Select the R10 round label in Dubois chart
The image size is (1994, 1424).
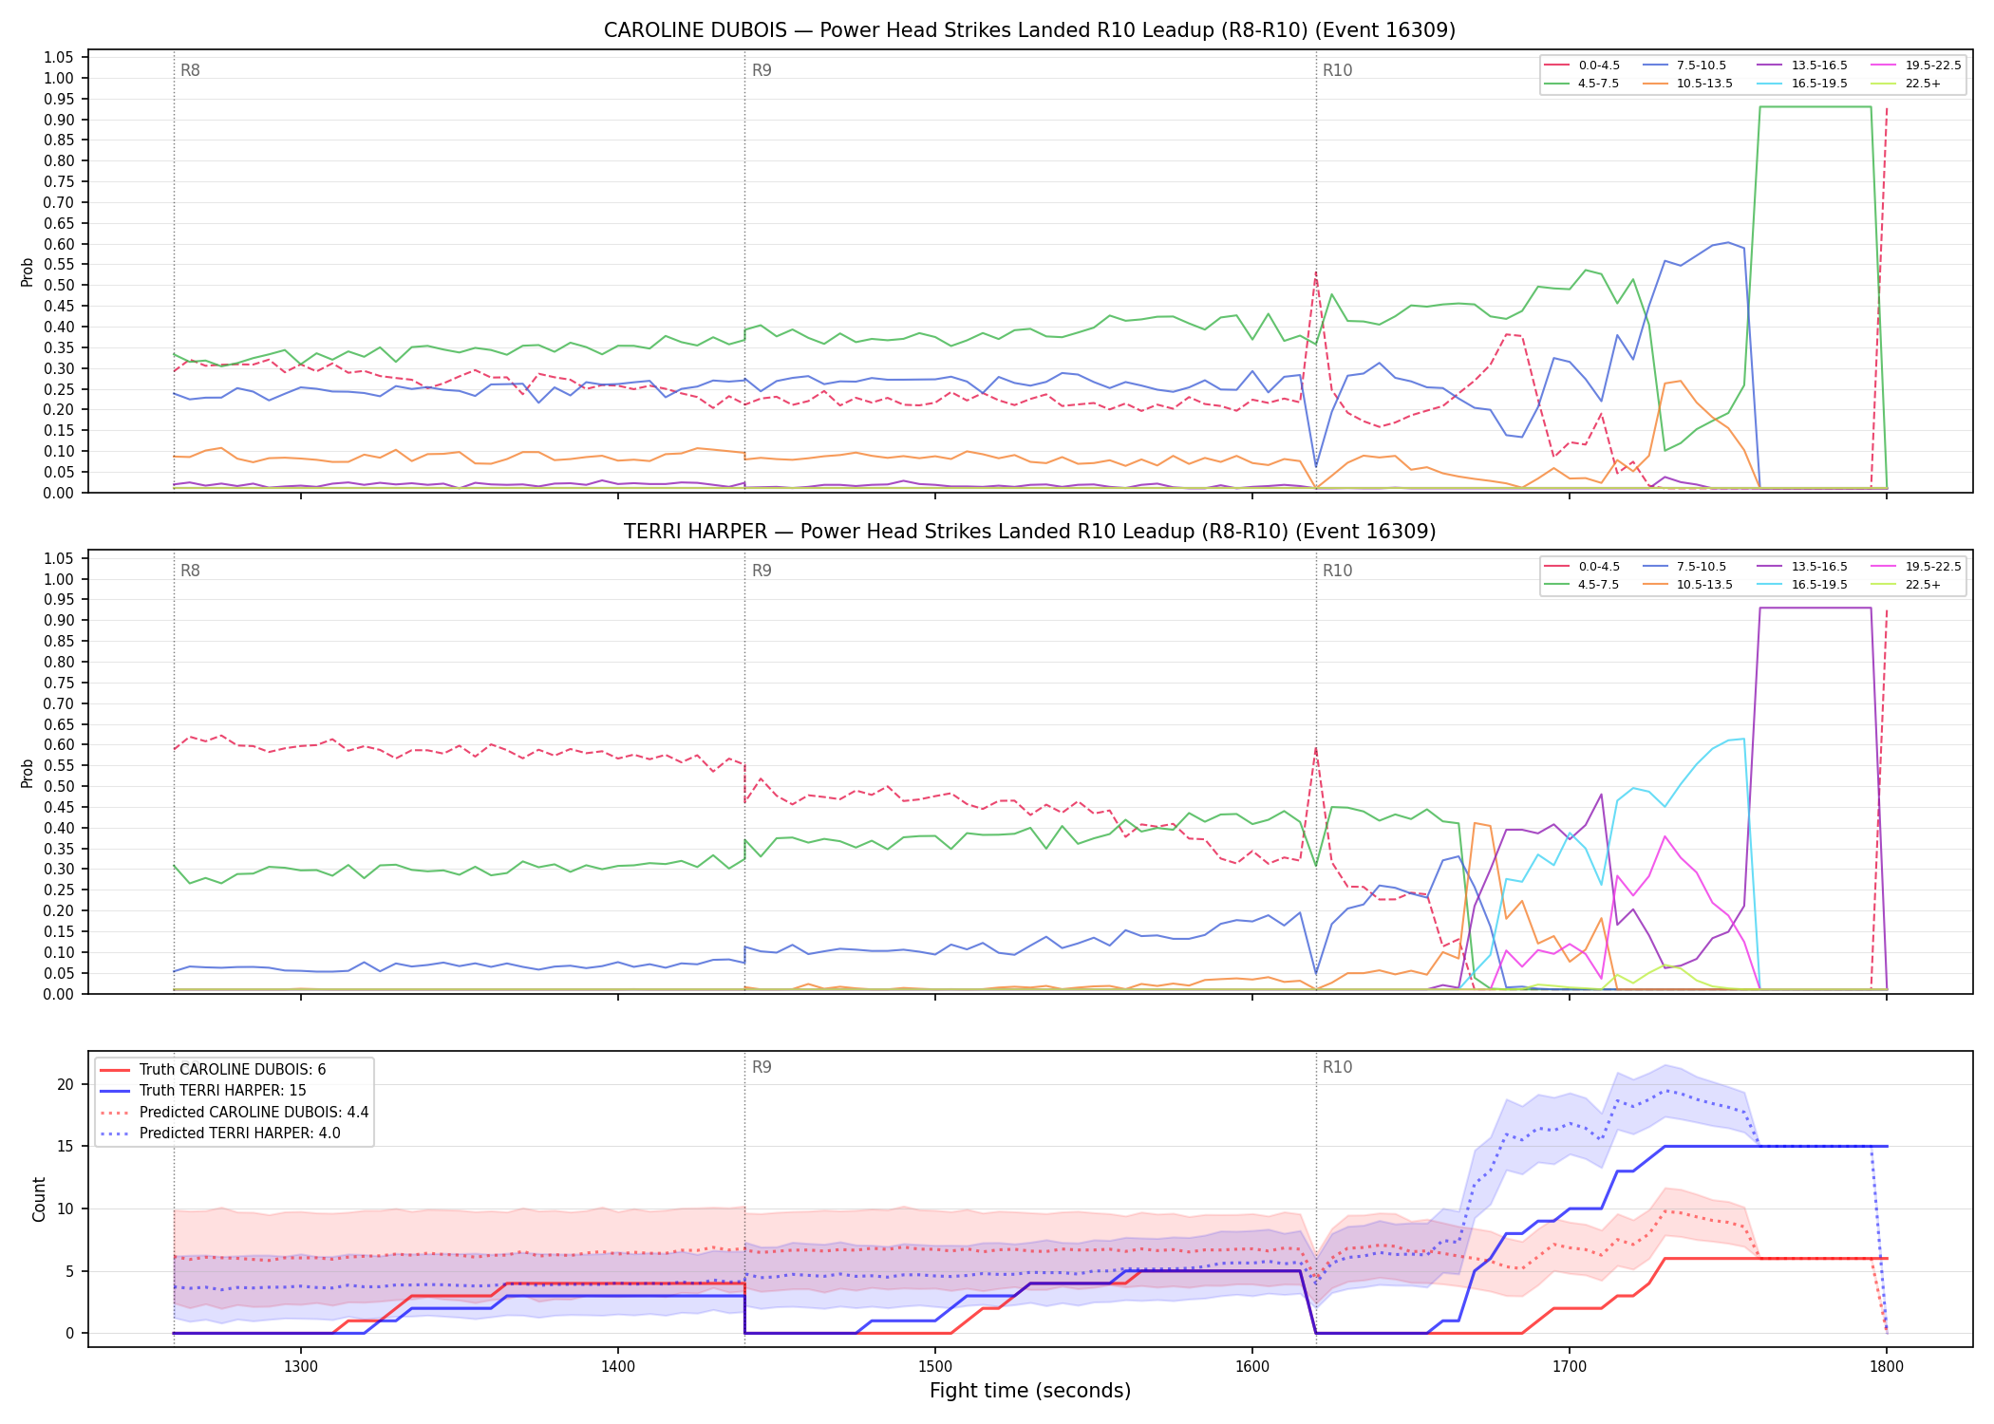pyautogui.click(x=1337, y=70)
